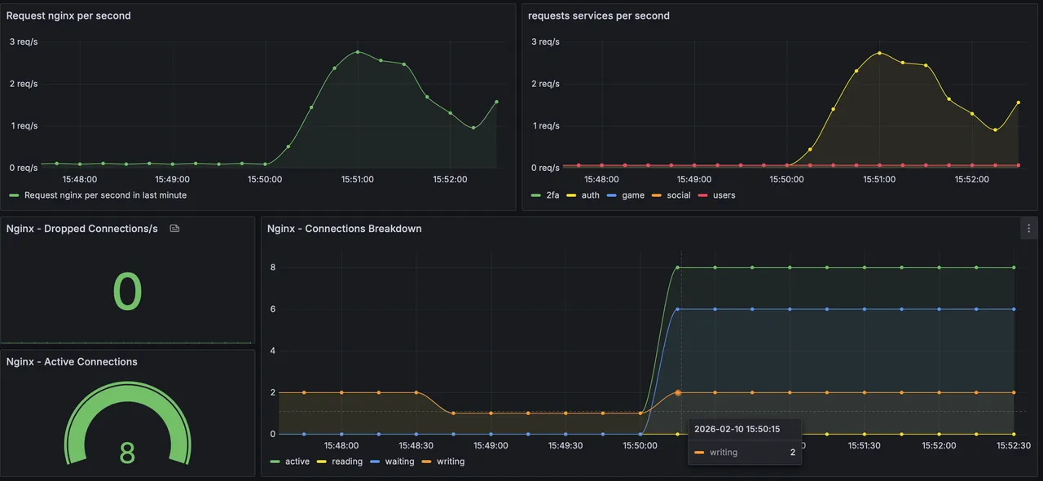The image size is (1043, 481).
Task: Open the 'requests services per second' panel title
Action: point(599,15)
